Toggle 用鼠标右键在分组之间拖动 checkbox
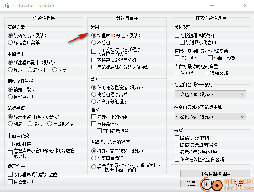 (x=94, y=67)
